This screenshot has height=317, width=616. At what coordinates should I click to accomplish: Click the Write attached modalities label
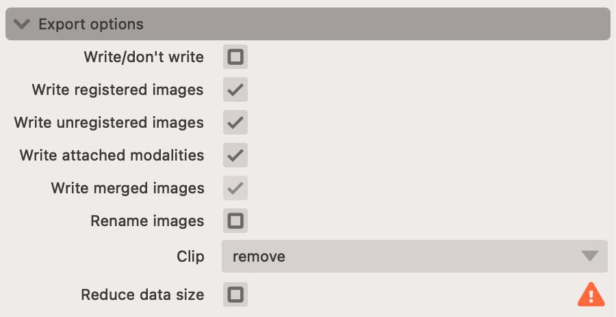pos(112,156)
